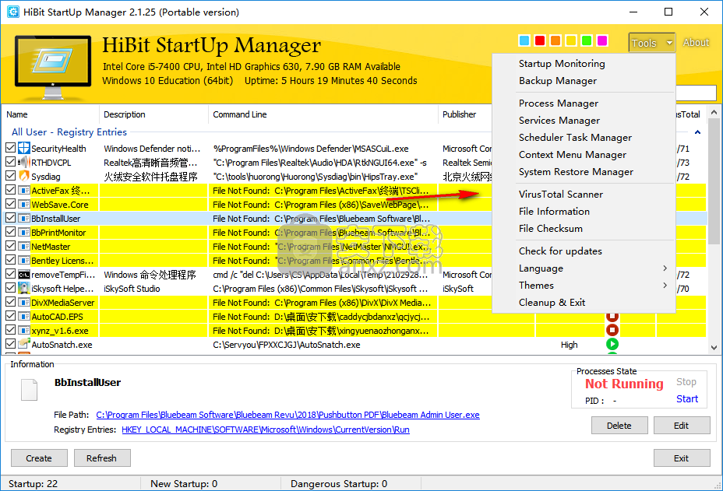This screenshot has height=491, width=723.
Task: Click the RTHDVCPL speaker icon
Action: pyautogui.click(x=23, y=163)
